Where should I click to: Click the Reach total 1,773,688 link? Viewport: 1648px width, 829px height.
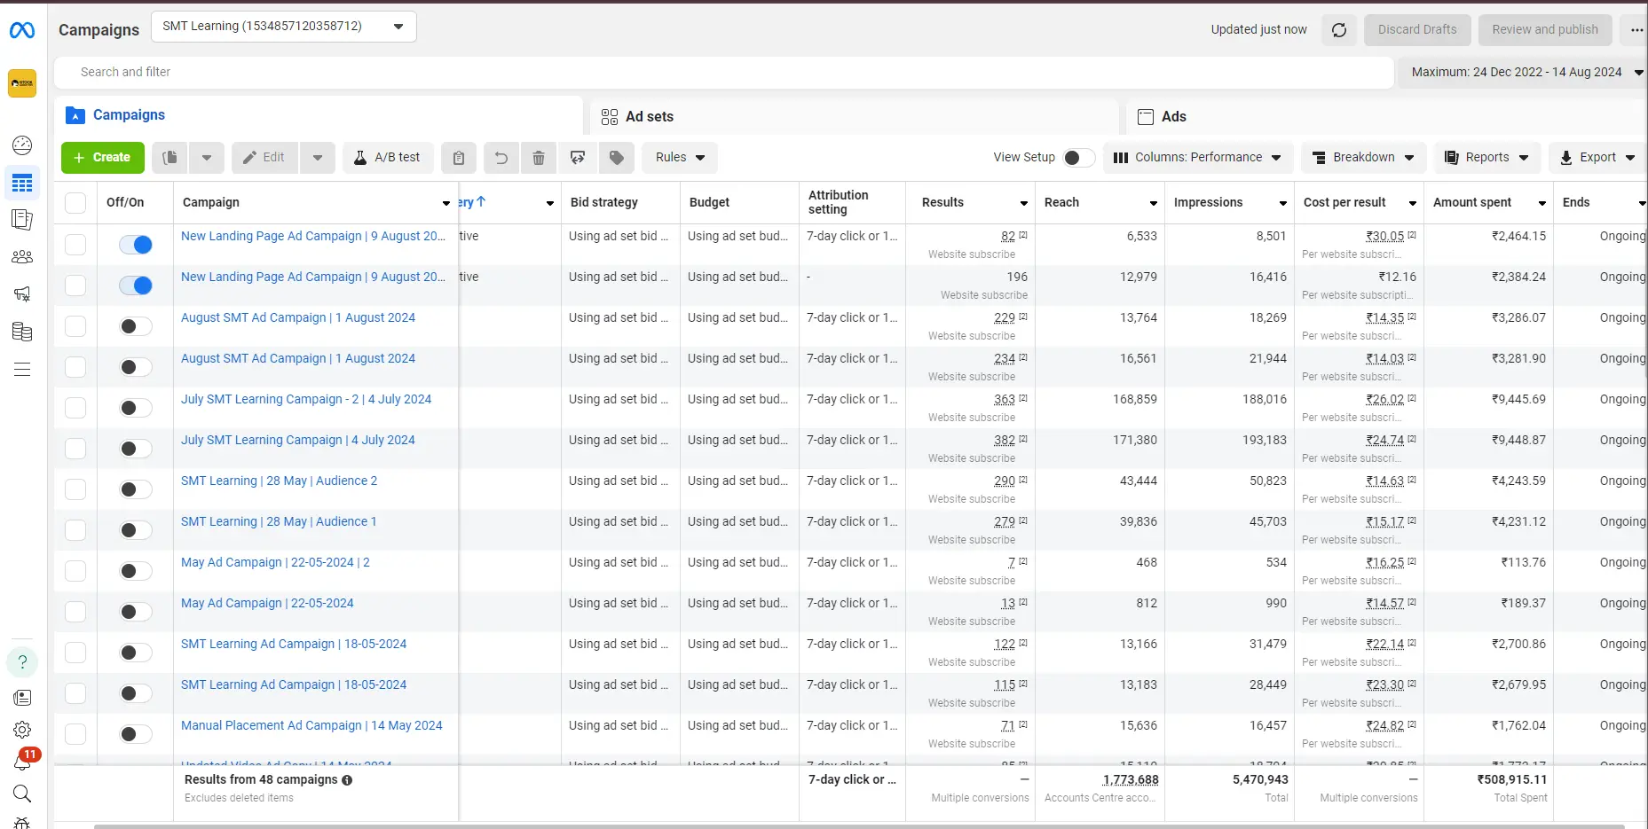pos(1131,780)
